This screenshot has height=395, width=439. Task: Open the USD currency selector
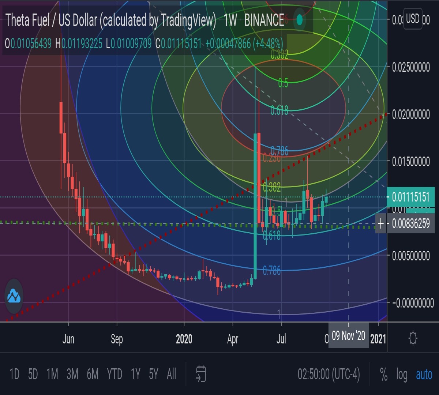[413, 19]
